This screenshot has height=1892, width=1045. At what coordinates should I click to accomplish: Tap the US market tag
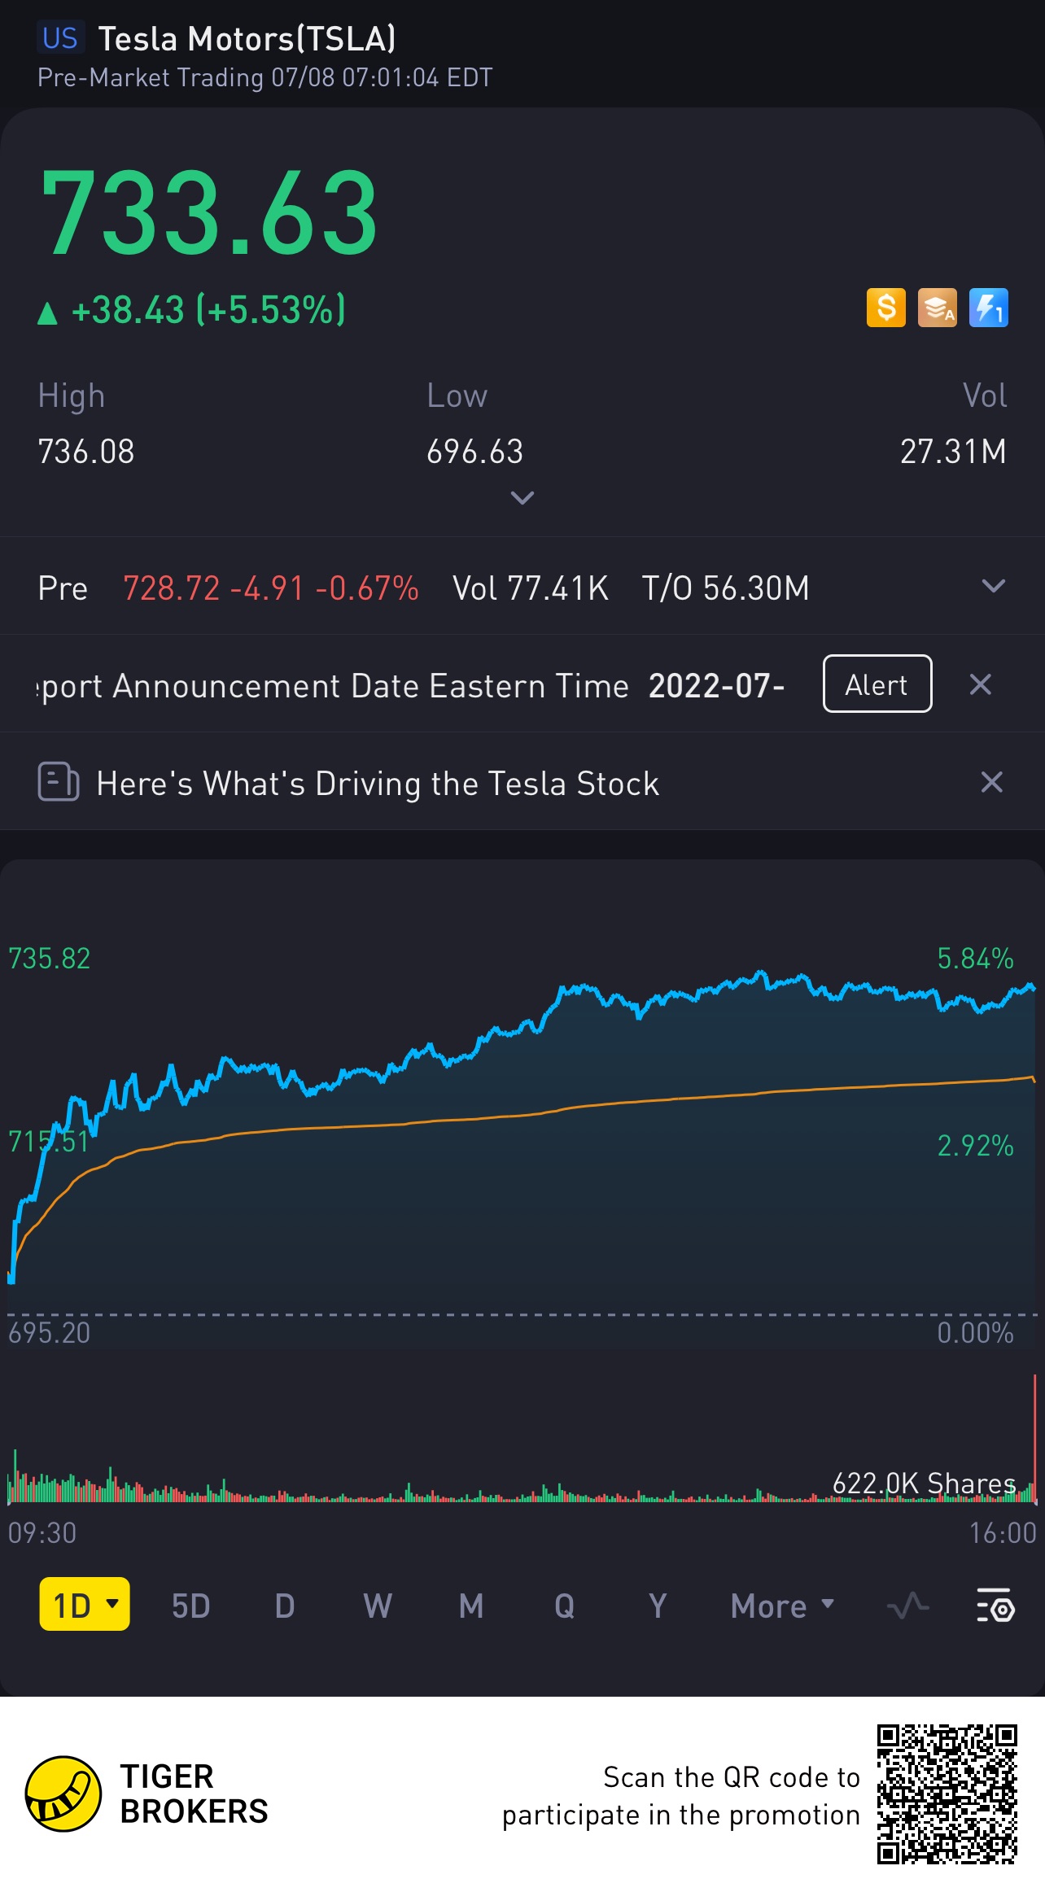coord(59,38)
